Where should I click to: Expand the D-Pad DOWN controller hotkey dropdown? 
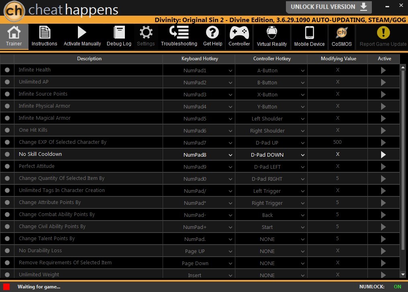pos(271,155)
